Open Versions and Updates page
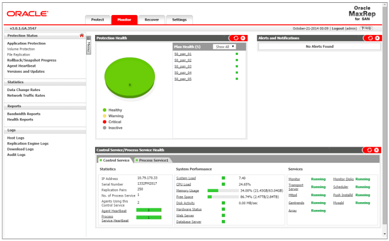Image resolution: width=389 pixels, height=241 pixels. click(x=26, y=72)
